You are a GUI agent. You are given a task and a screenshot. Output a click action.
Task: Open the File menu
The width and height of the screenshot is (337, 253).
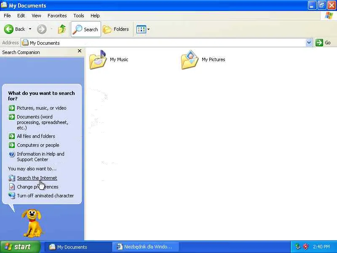[7, 16]
